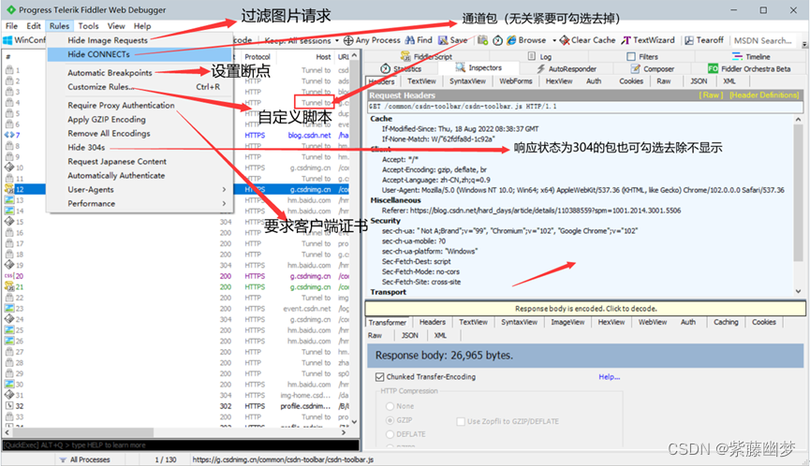The width and height of the screenshot is (810, 466).
Task: Click the Any Process target icon
Action: point(348,40)
